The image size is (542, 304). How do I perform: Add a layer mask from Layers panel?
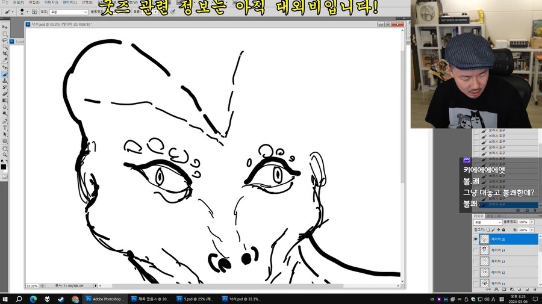click(x=504, y=290)
